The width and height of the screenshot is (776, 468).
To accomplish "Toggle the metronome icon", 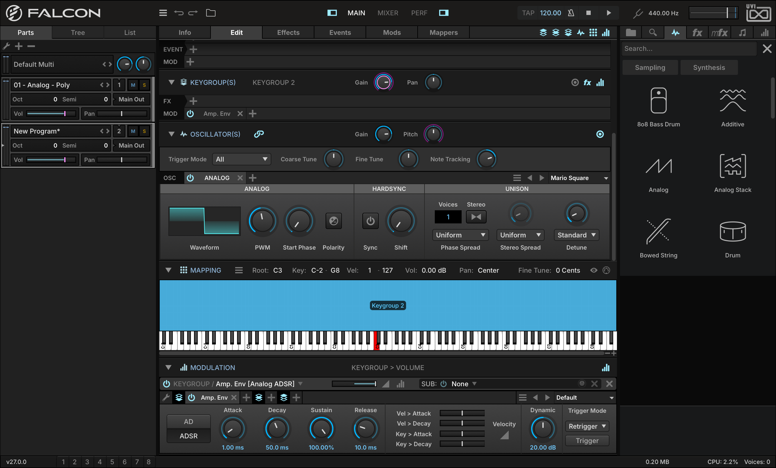I will (x=571, y=13).
